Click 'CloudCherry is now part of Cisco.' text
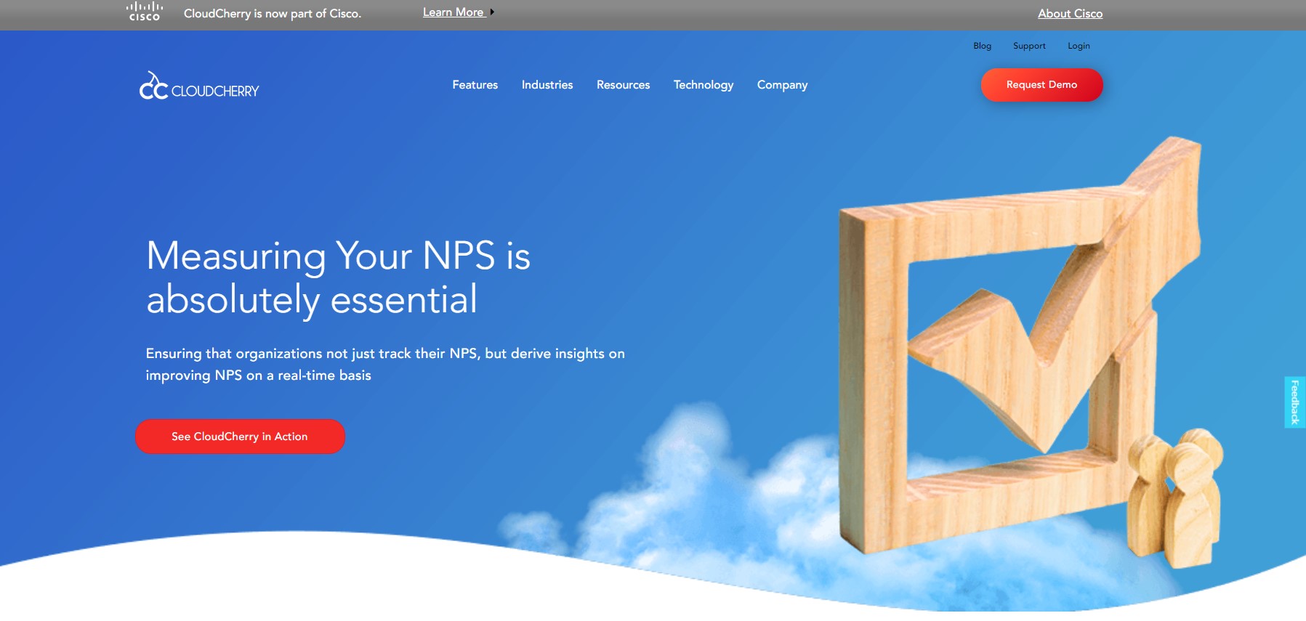This screenshot has width=1306, height=621. pos(273,14)
